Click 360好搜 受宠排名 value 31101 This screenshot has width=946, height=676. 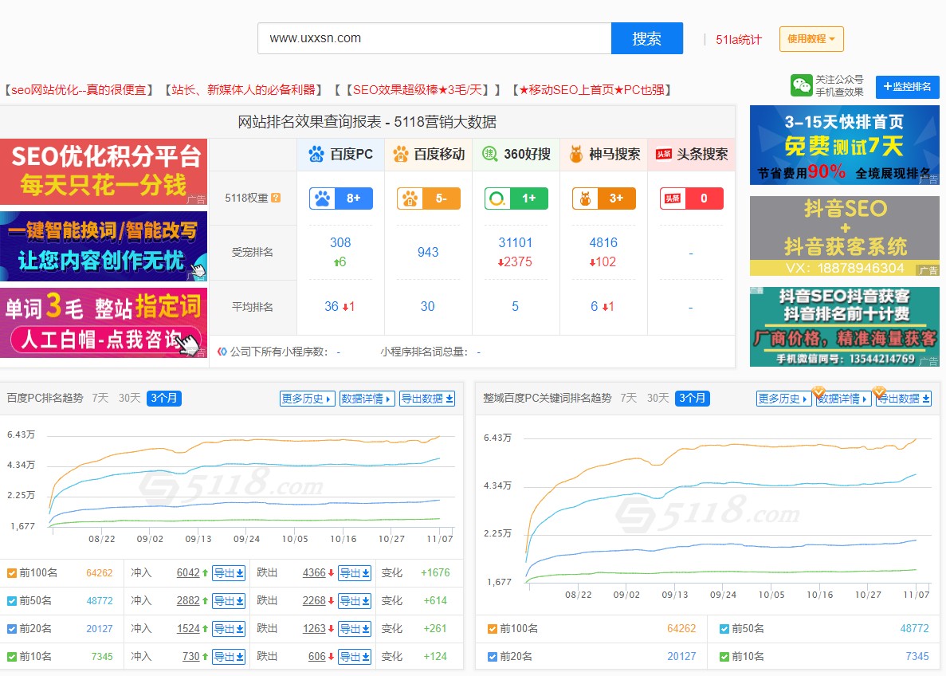click(515, 242)
